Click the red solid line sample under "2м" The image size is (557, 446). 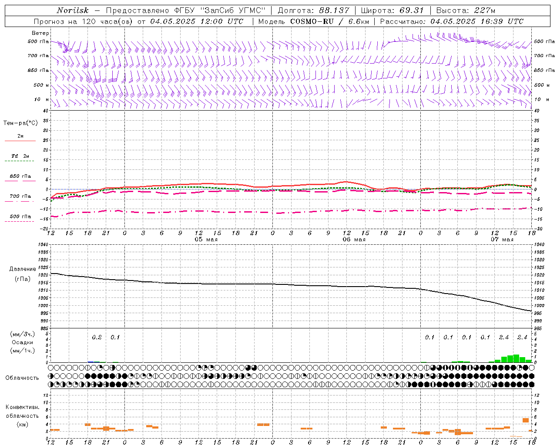coord(20,141)
